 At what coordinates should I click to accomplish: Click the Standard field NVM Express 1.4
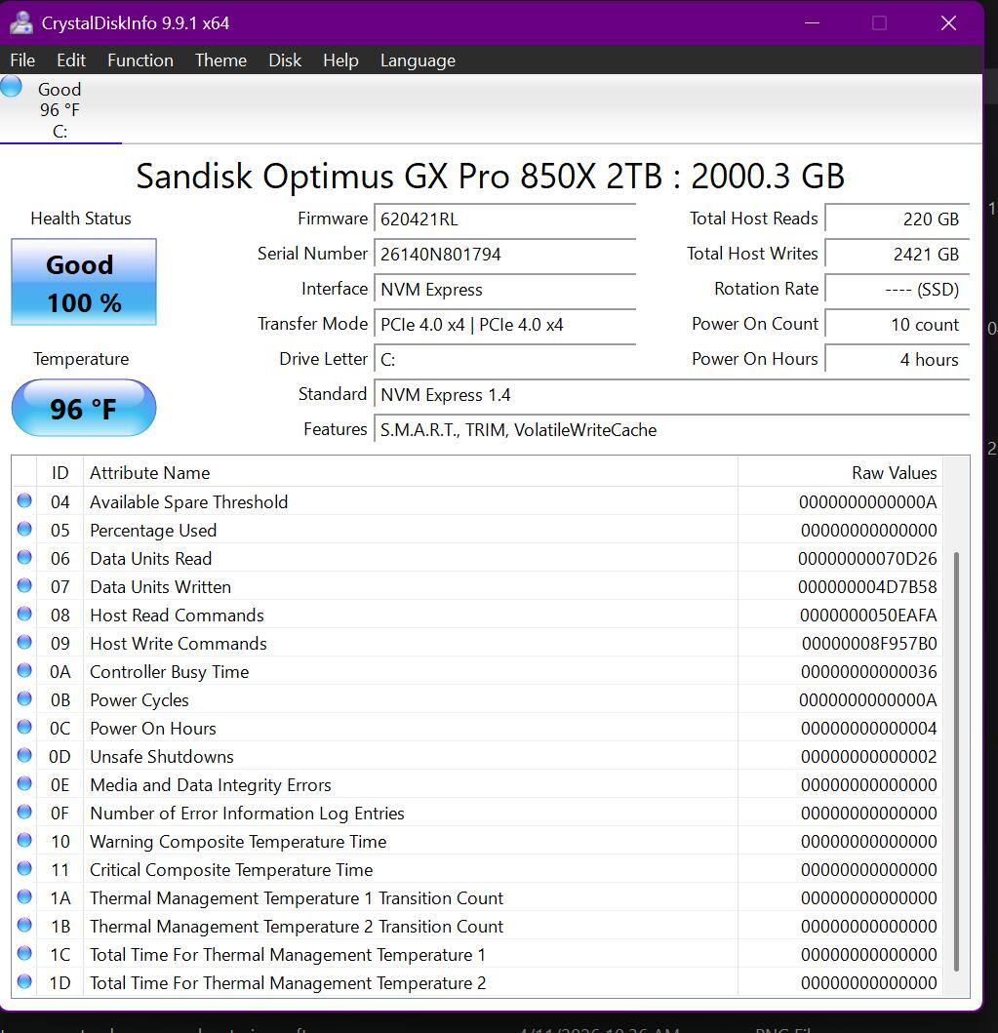click(672, 395)
